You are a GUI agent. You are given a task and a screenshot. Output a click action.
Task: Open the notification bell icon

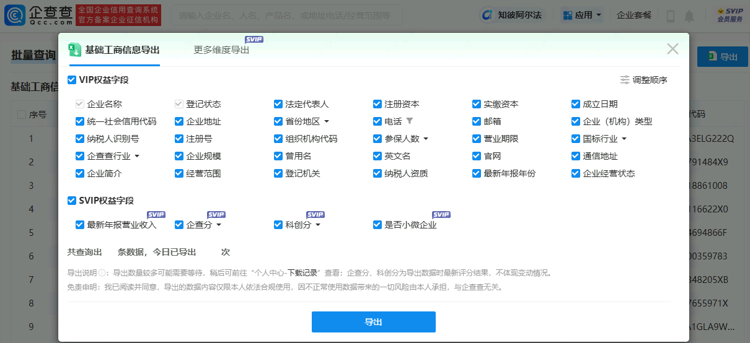[x=689, y=15]
